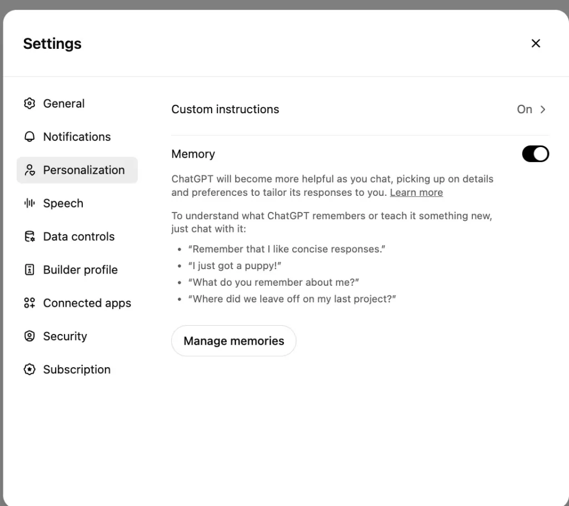Follow the Learn more link
The height and width of the screenshot is (506, 569).
coord(416,193)
